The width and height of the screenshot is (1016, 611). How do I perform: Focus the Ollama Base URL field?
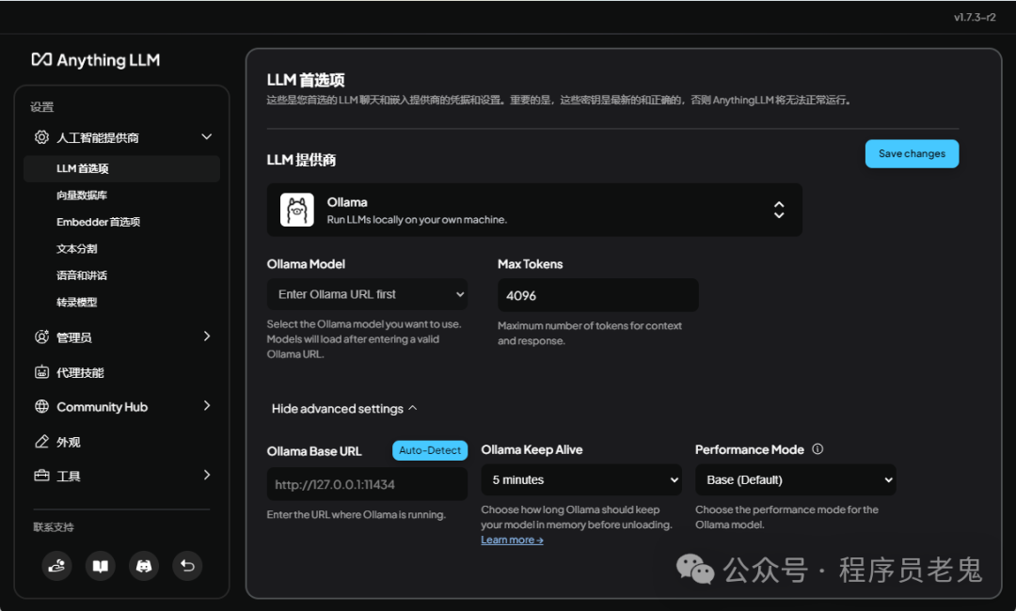point(367,484)
